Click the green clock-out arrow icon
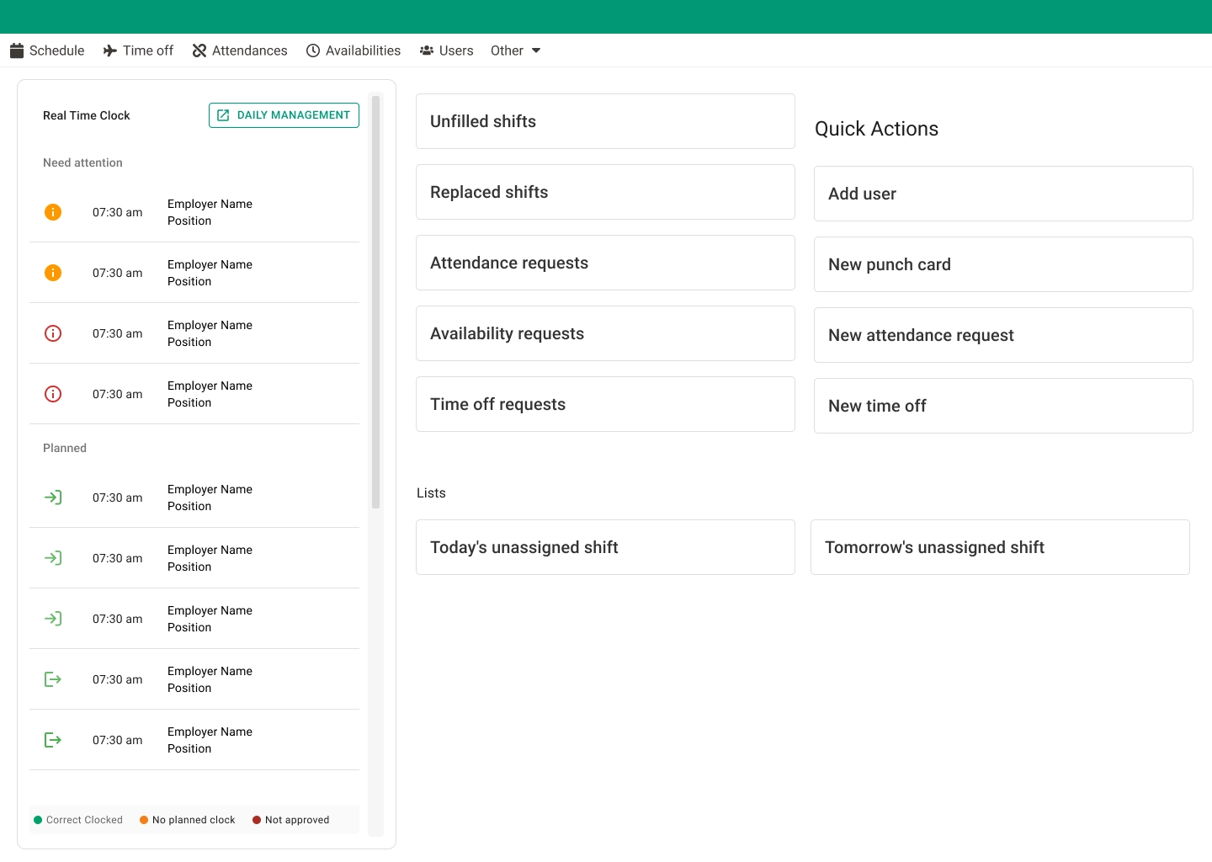1212x862 pixels. pos(53,679)
